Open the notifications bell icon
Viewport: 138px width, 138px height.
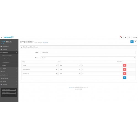coord(121,37)
